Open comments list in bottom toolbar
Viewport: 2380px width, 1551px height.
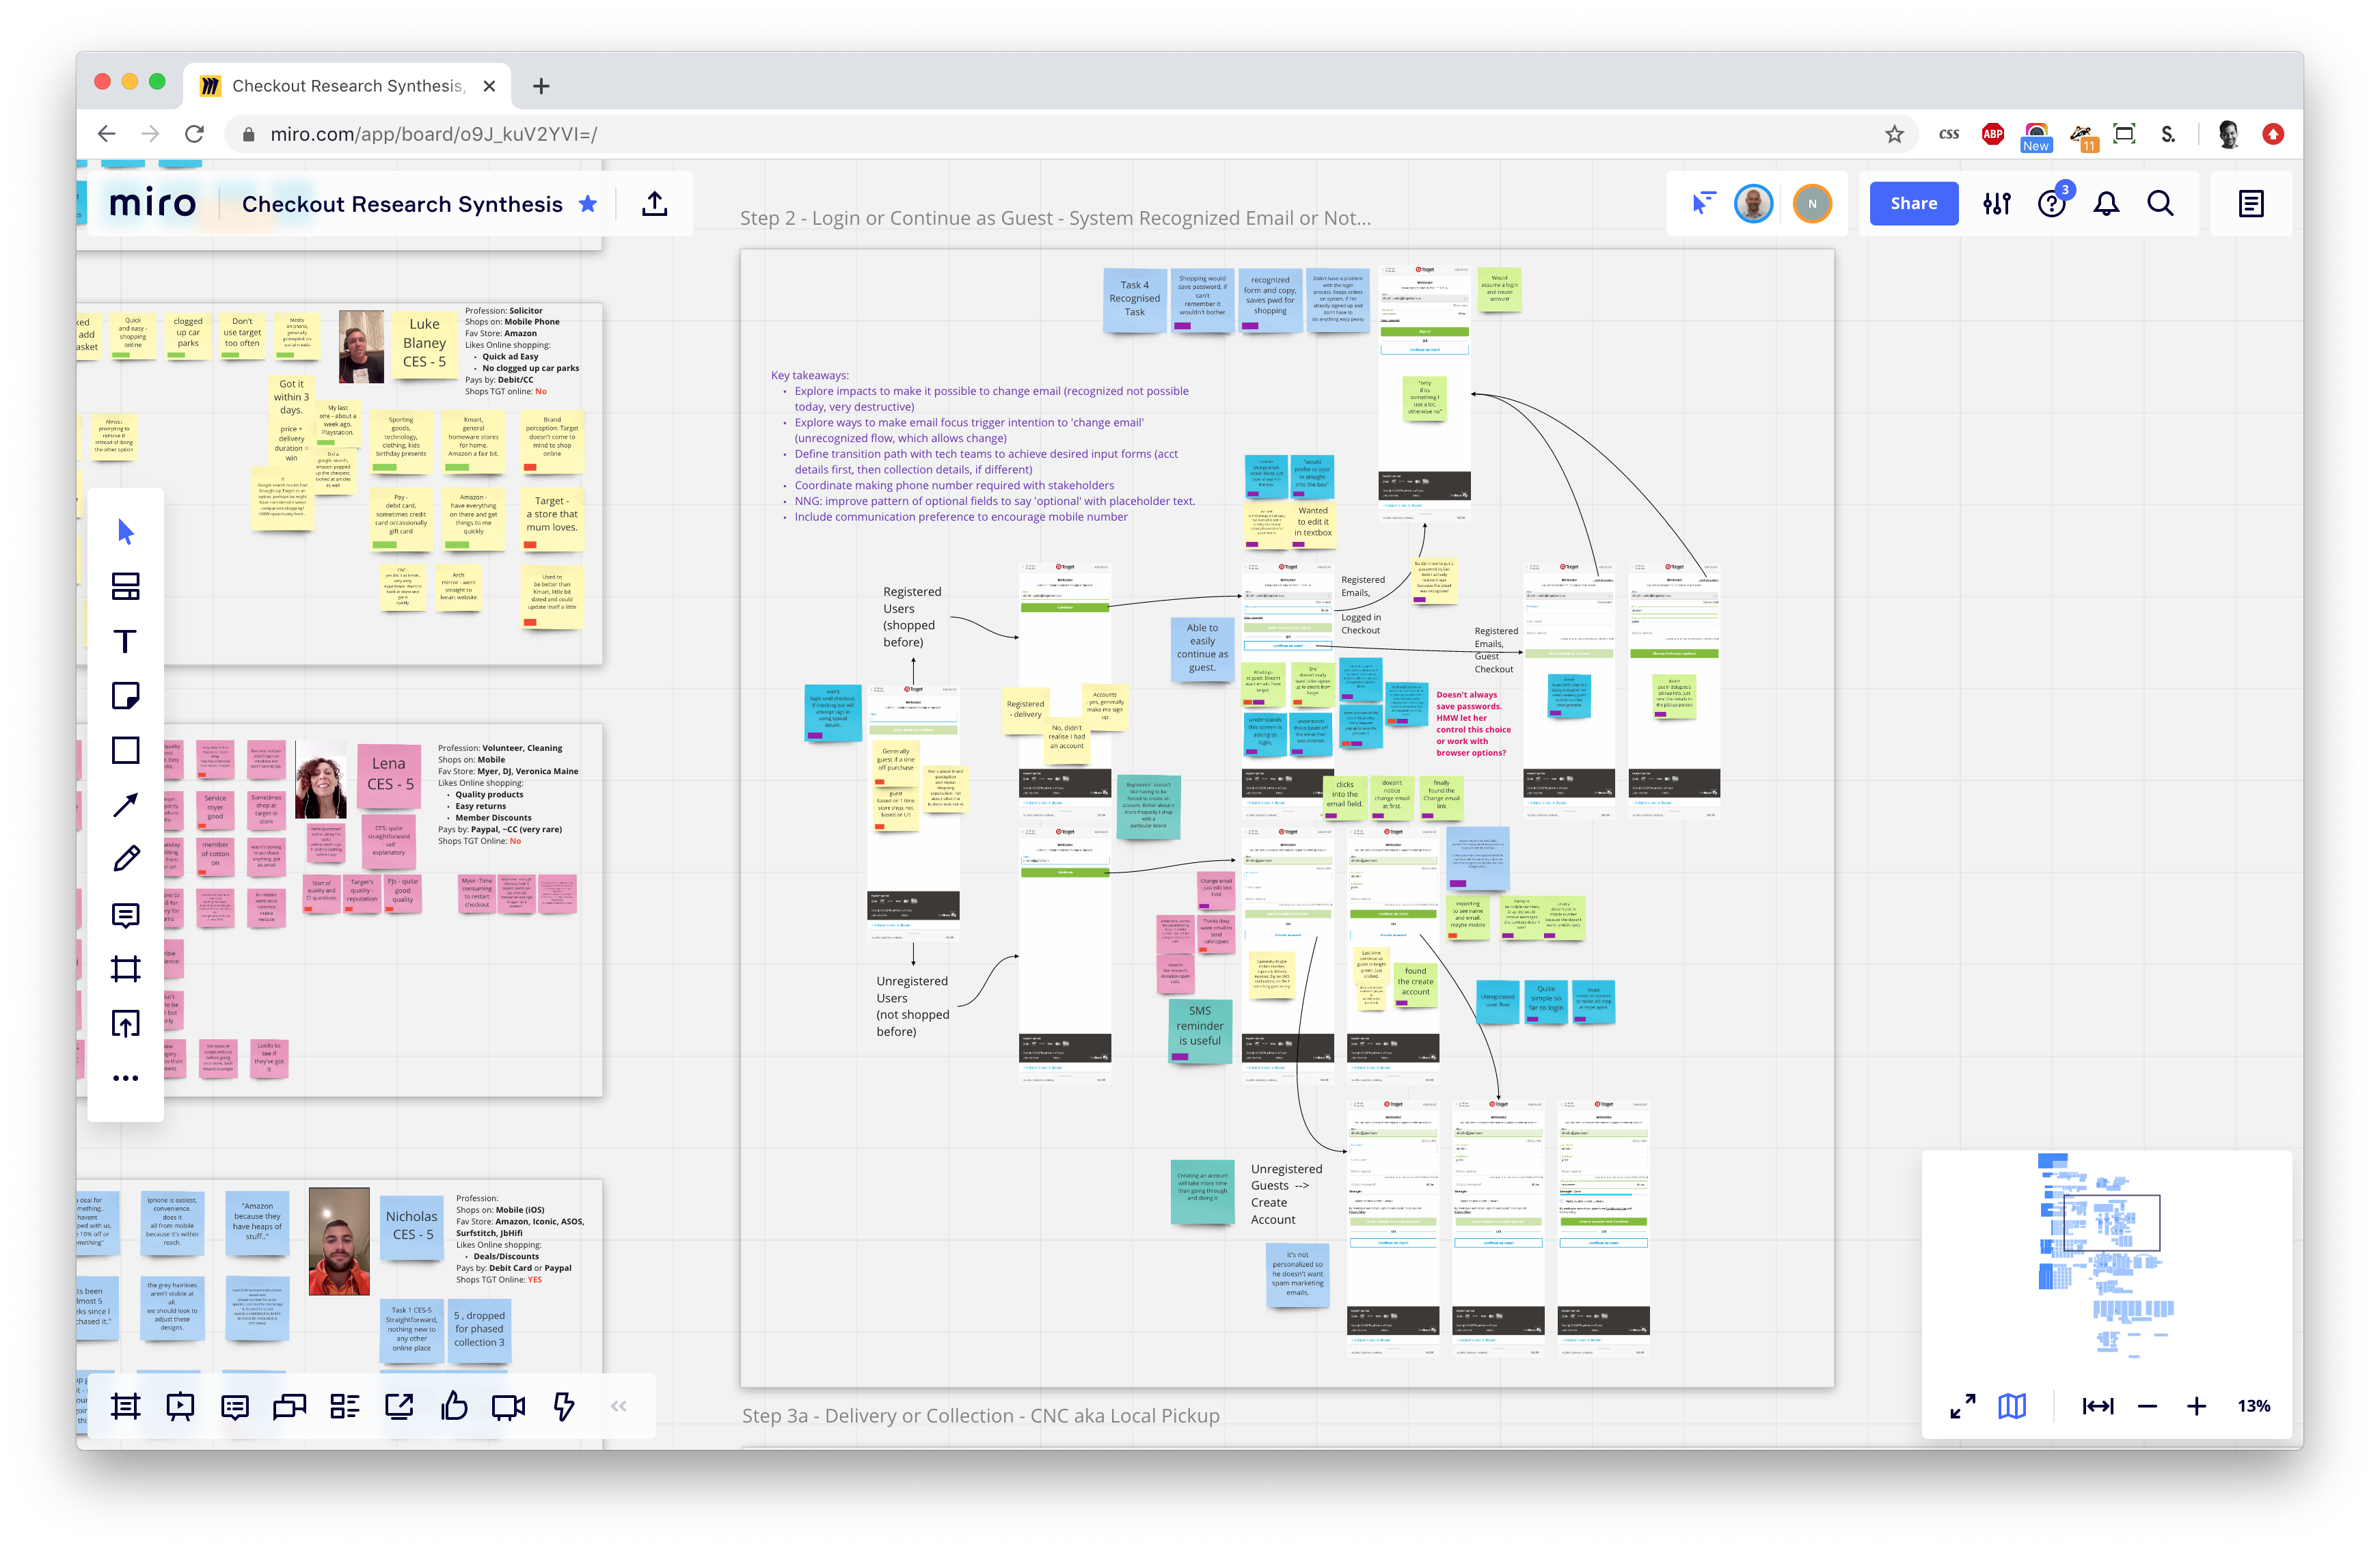click(x=235, y=1407)
